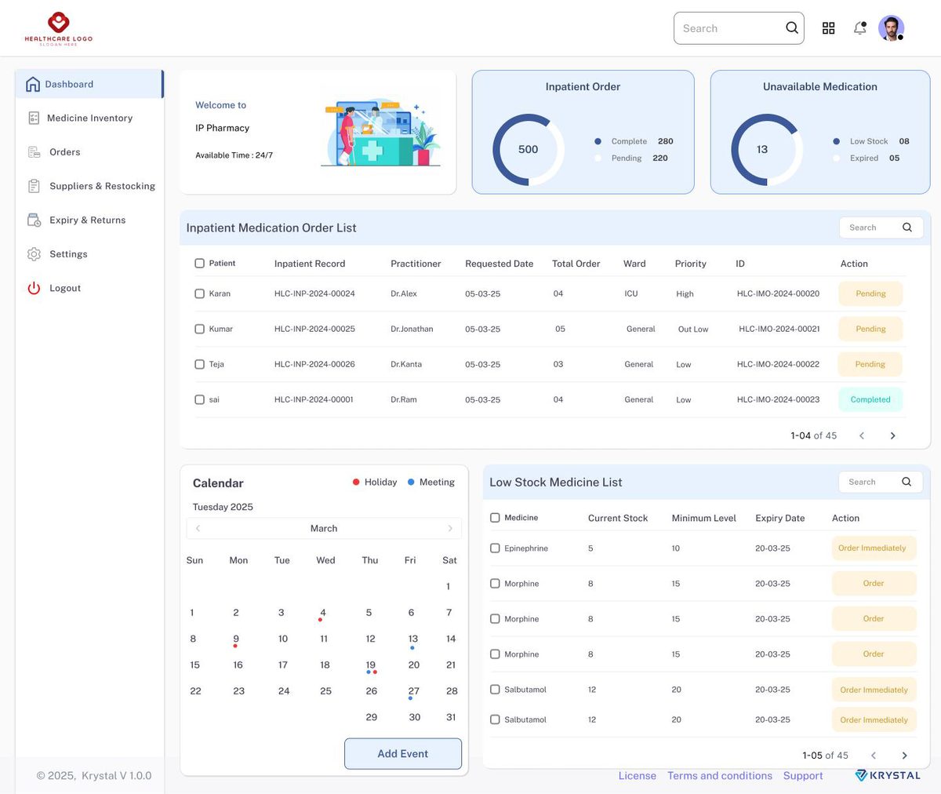This screenshot has width=941, height=794.
Task: Click the Add Event button
Action: [x=403, y=753]
